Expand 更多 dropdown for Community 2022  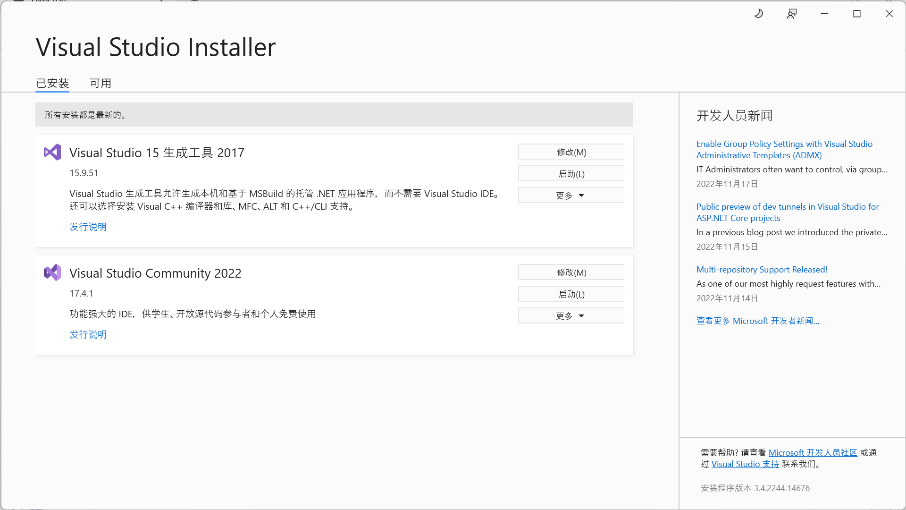(x=571, y=316)
